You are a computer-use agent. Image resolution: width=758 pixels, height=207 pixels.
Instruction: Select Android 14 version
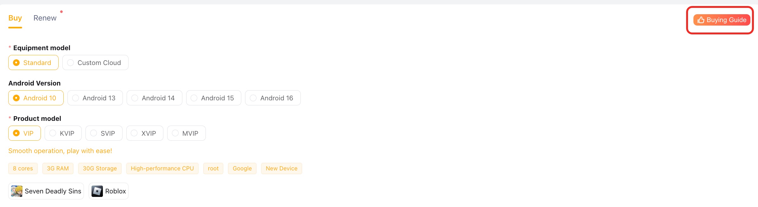(x=154, y=98)
